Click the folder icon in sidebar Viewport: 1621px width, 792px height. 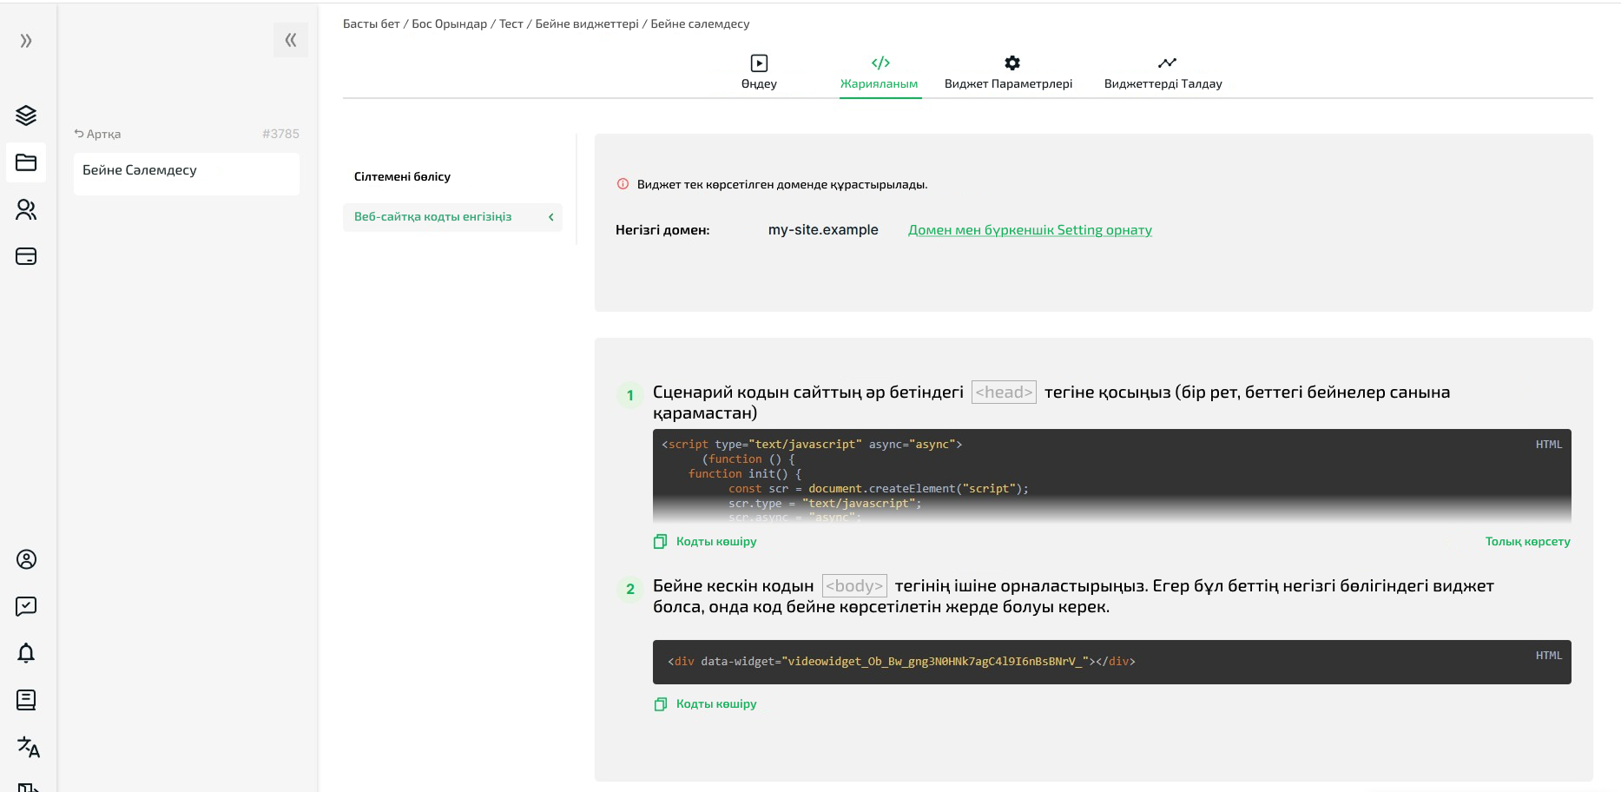pyautogui.click(x=26, y=162)
